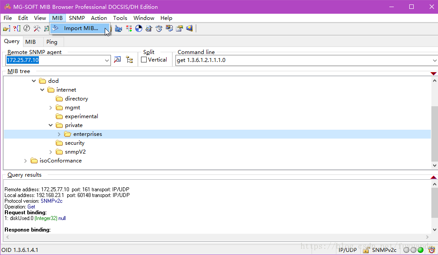Image resolution: width=438 pixels, height=255 pixels.
Task: Expand the isoConformance tree node
Action: 26,161
